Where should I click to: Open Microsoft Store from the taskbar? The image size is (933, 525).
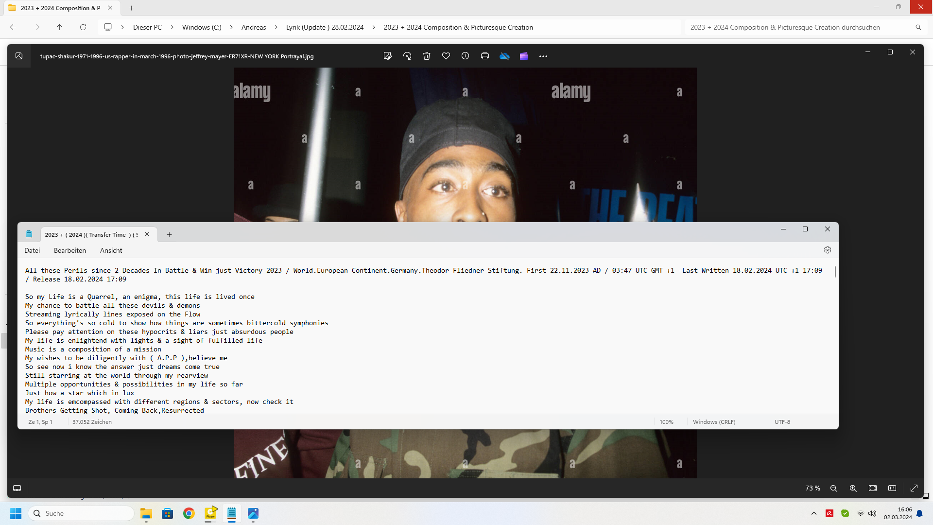[x=168, y=513]
